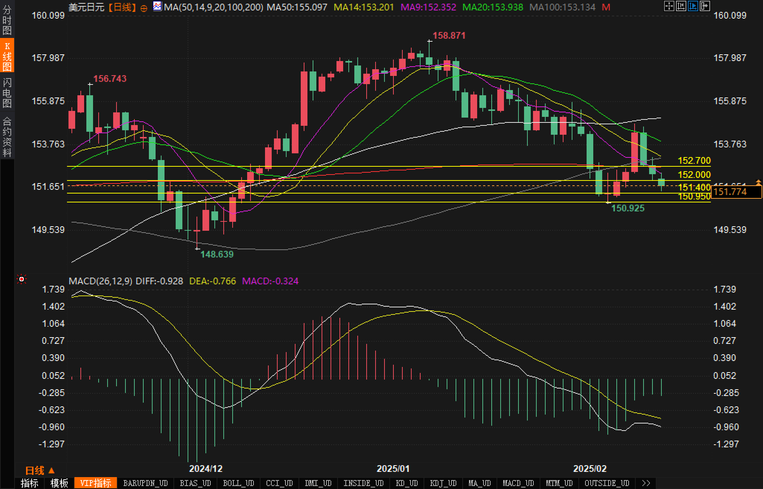Viewport: 763px width, 489px height.
Task: Click the crosshair cursor icon at top right
Action: [669, 6]
